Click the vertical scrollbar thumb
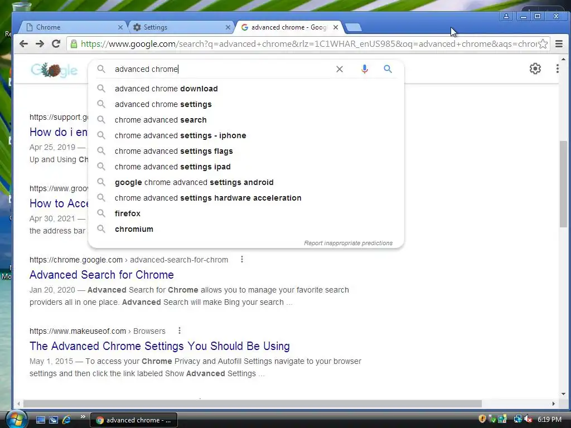 tap(563, 184)
